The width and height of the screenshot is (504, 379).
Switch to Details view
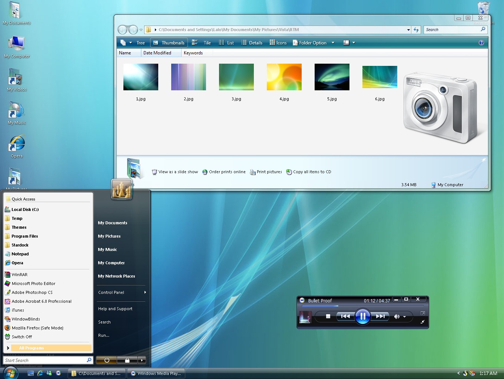[252, 42]
